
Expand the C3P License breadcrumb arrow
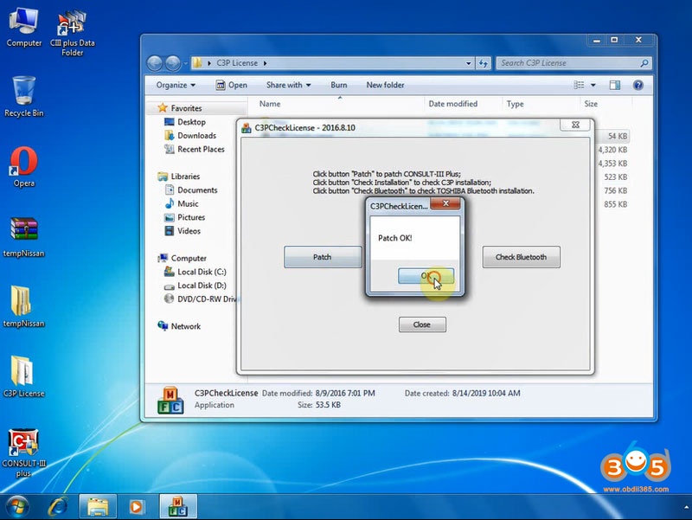(x=266, y=63)
